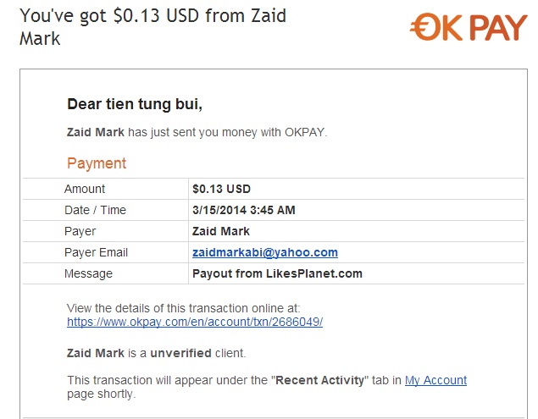
Task: Click the OKPAY logo
Action: [x=468, y=28]
